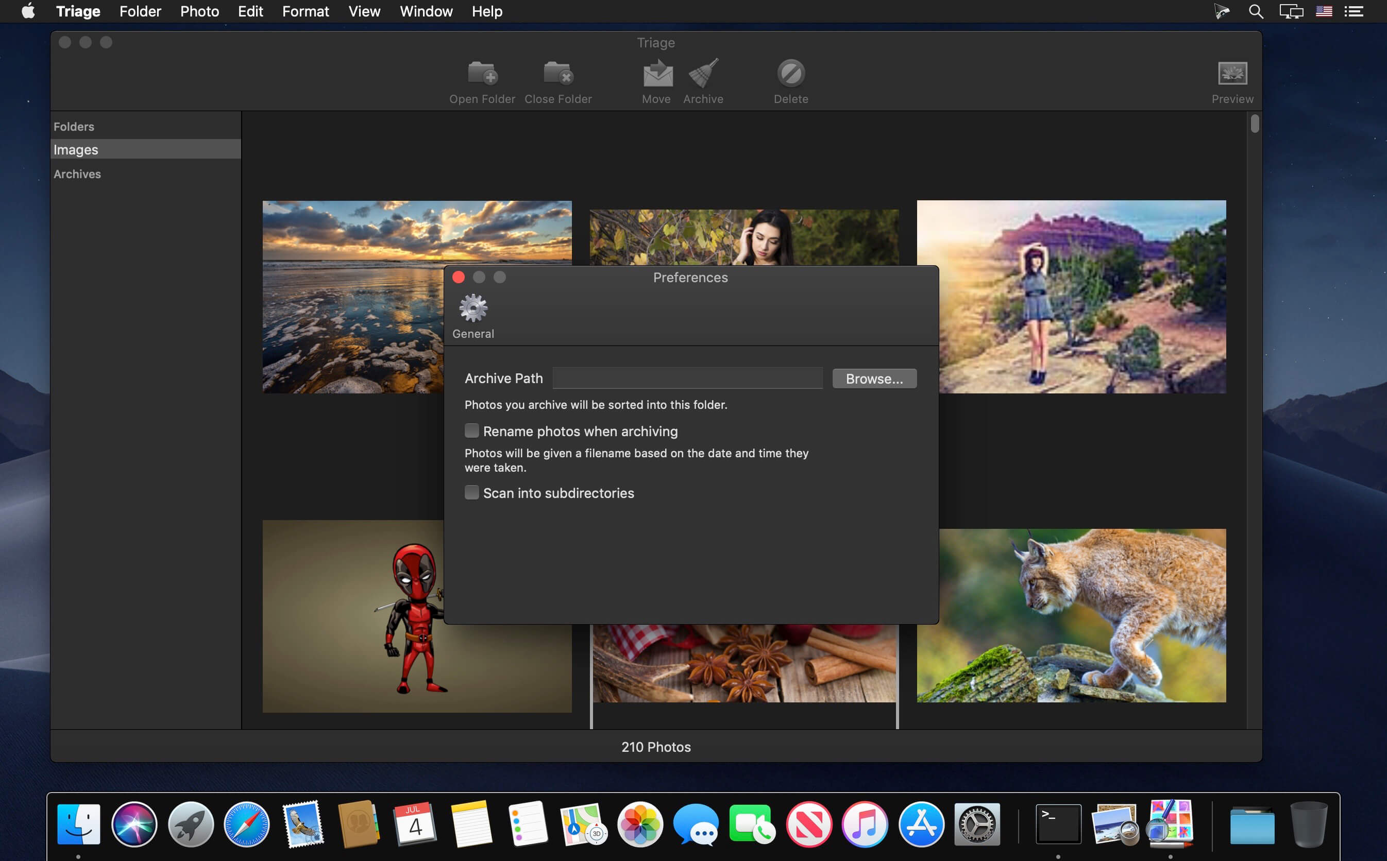Click the General preferences gear icon
The height and width of the screenshot is (861, 1387).
473,309
